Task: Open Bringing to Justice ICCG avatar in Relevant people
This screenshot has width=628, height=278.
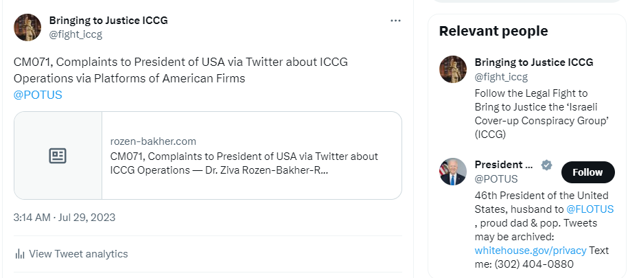Action: (x=453, y=69)
